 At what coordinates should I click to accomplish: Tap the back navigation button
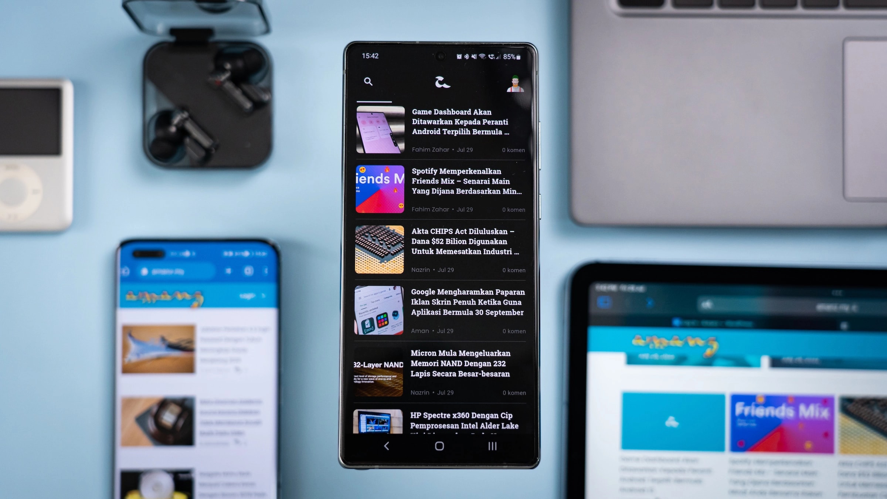click(x=386, y=445)
